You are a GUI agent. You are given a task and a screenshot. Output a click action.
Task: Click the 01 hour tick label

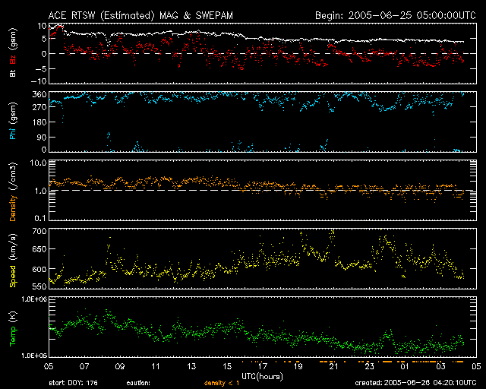pos(405,365)
